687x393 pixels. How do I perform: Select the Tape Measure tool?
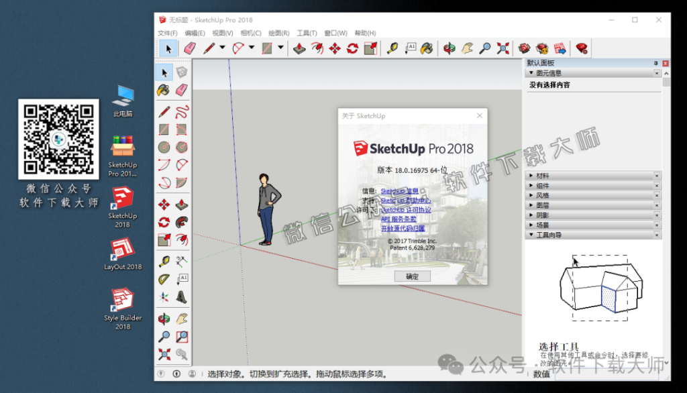(394, 48)
